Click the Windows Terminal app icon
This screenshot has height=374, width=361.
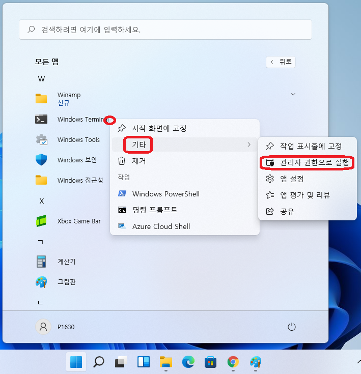click(x=41, y=119)
